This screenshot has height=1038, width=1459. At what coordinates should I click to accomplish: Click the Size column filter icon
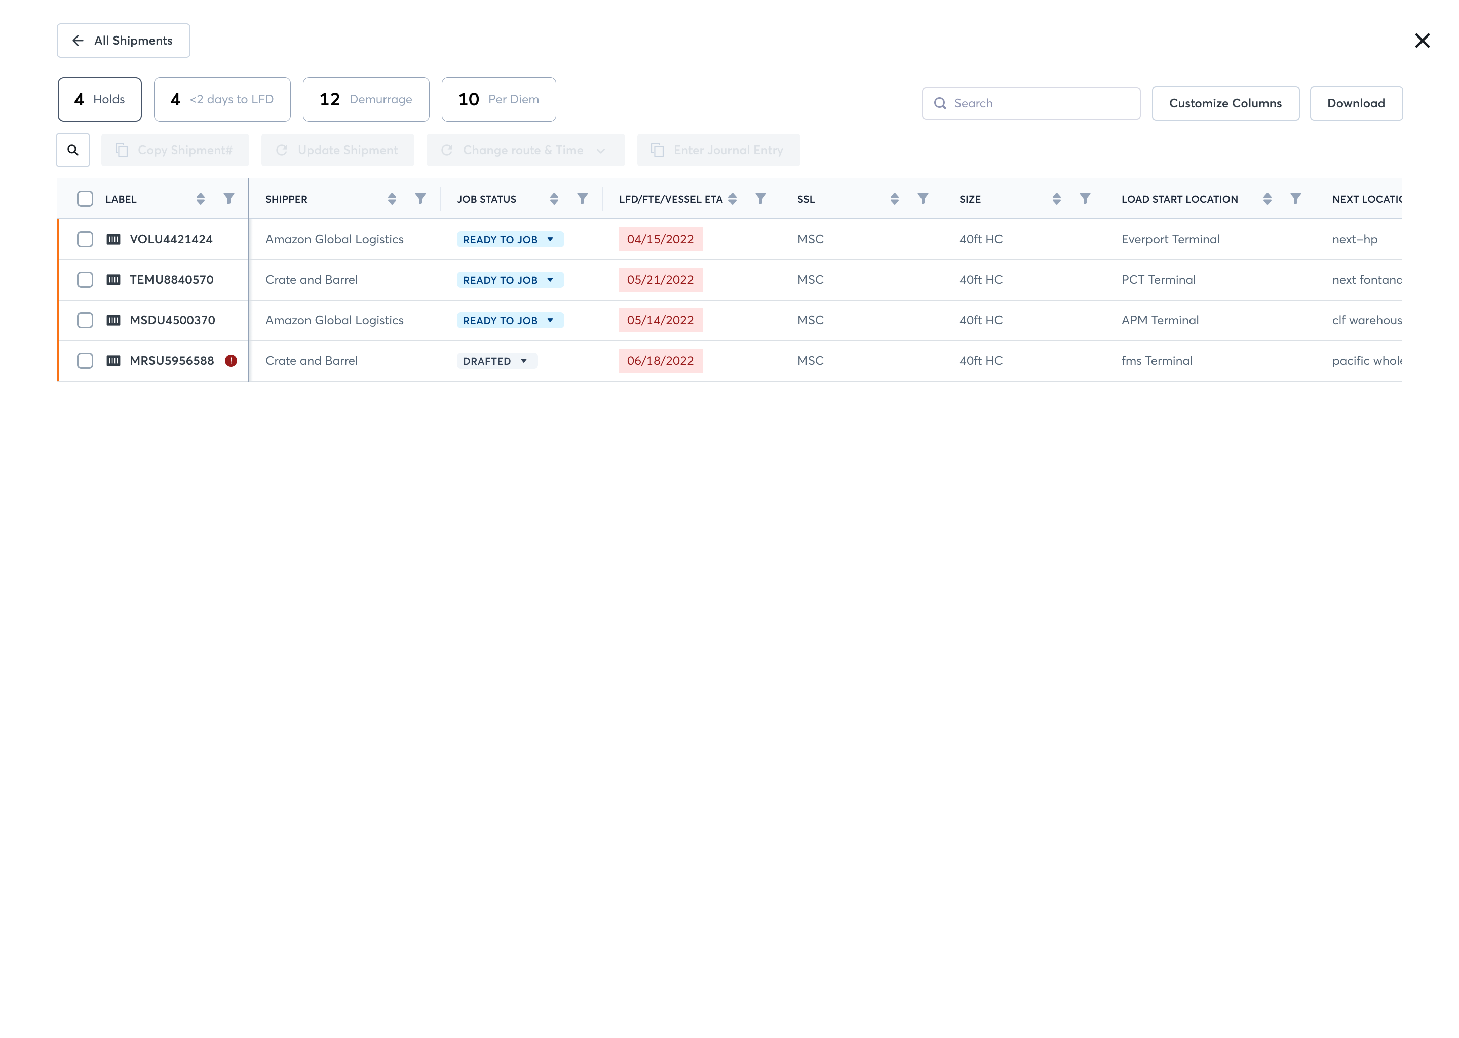(x=1085, y=199)
